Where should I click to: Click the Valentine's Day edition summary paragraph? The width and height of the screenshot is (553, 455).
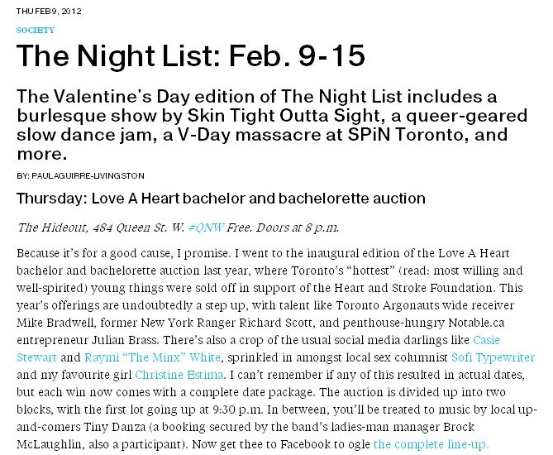(x=272, y=125)
